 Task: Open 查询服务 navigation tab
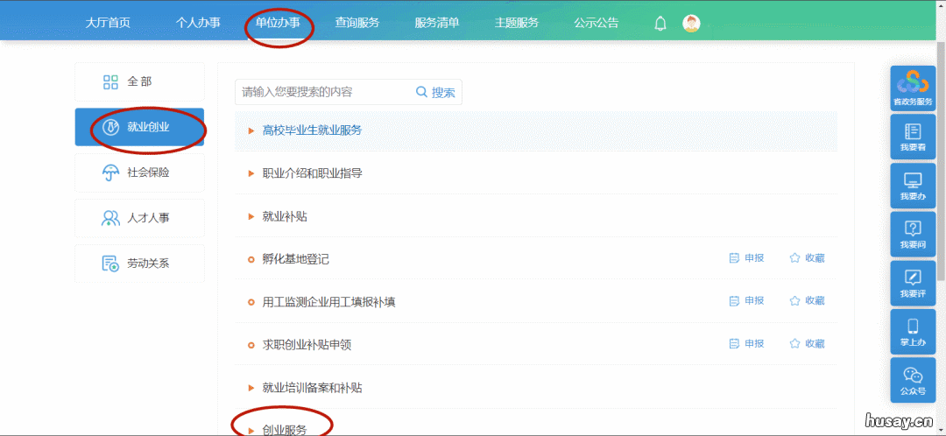coord(357,24)
